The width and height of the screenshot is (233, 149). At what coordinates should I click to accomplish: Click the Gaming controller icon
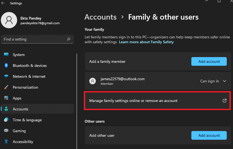6,131
